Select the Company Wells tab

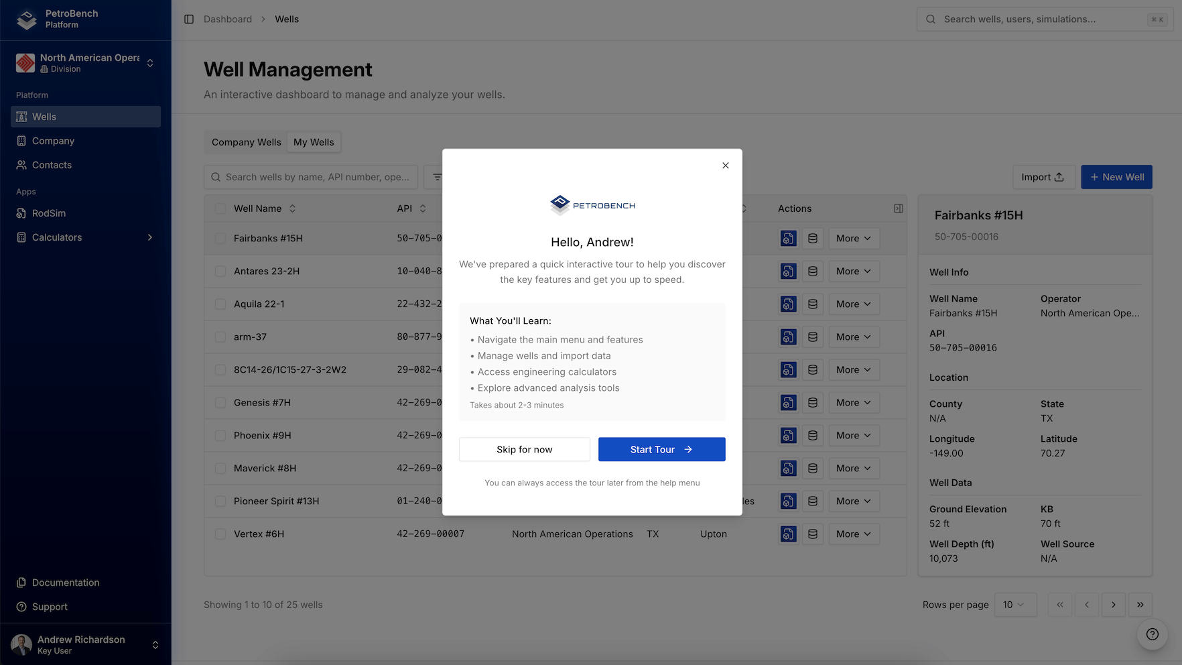point(245,141)
